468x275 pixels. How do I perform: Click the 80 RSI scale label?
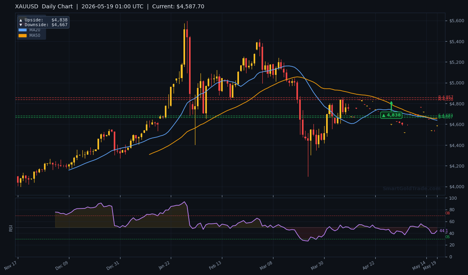452,210
